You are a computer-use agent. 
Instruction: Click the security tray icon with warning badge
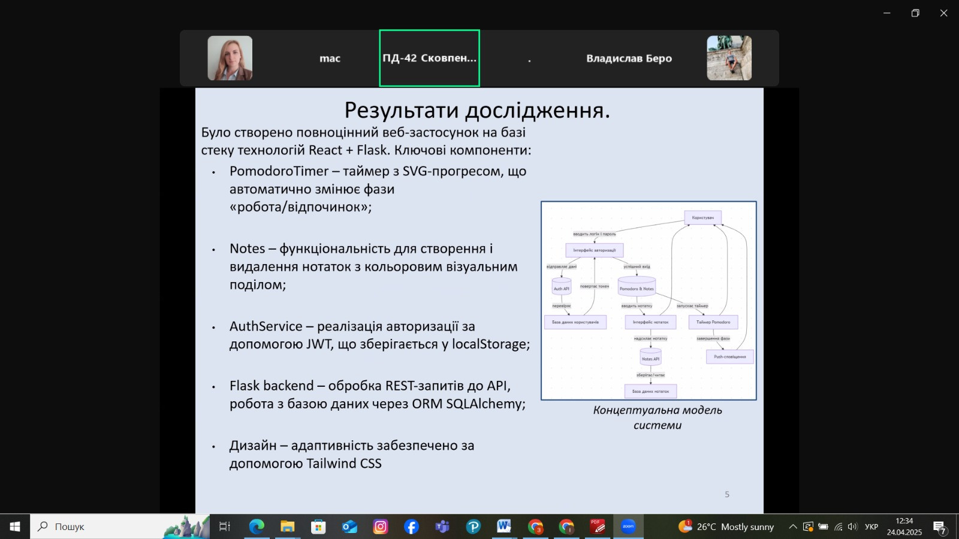pyautogui.click(x=809, y=527)
